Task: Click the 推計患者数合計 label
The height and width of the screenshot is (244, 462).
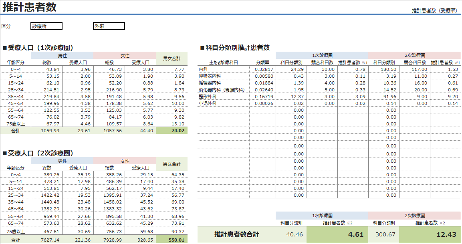Action: pyautogui.click(x=236, y=234)
